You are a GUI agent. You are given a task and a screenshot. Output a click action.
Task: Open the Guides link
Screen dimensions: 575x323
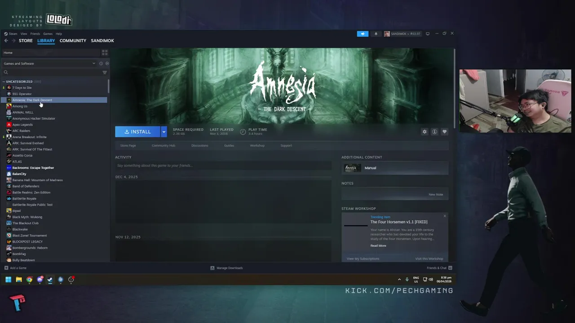click(x=229, y=145)
